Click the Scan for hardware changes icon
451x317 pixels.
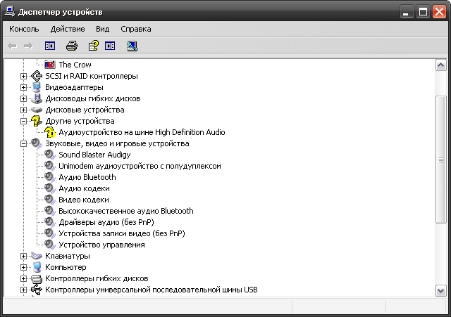[x=132, y=46]
